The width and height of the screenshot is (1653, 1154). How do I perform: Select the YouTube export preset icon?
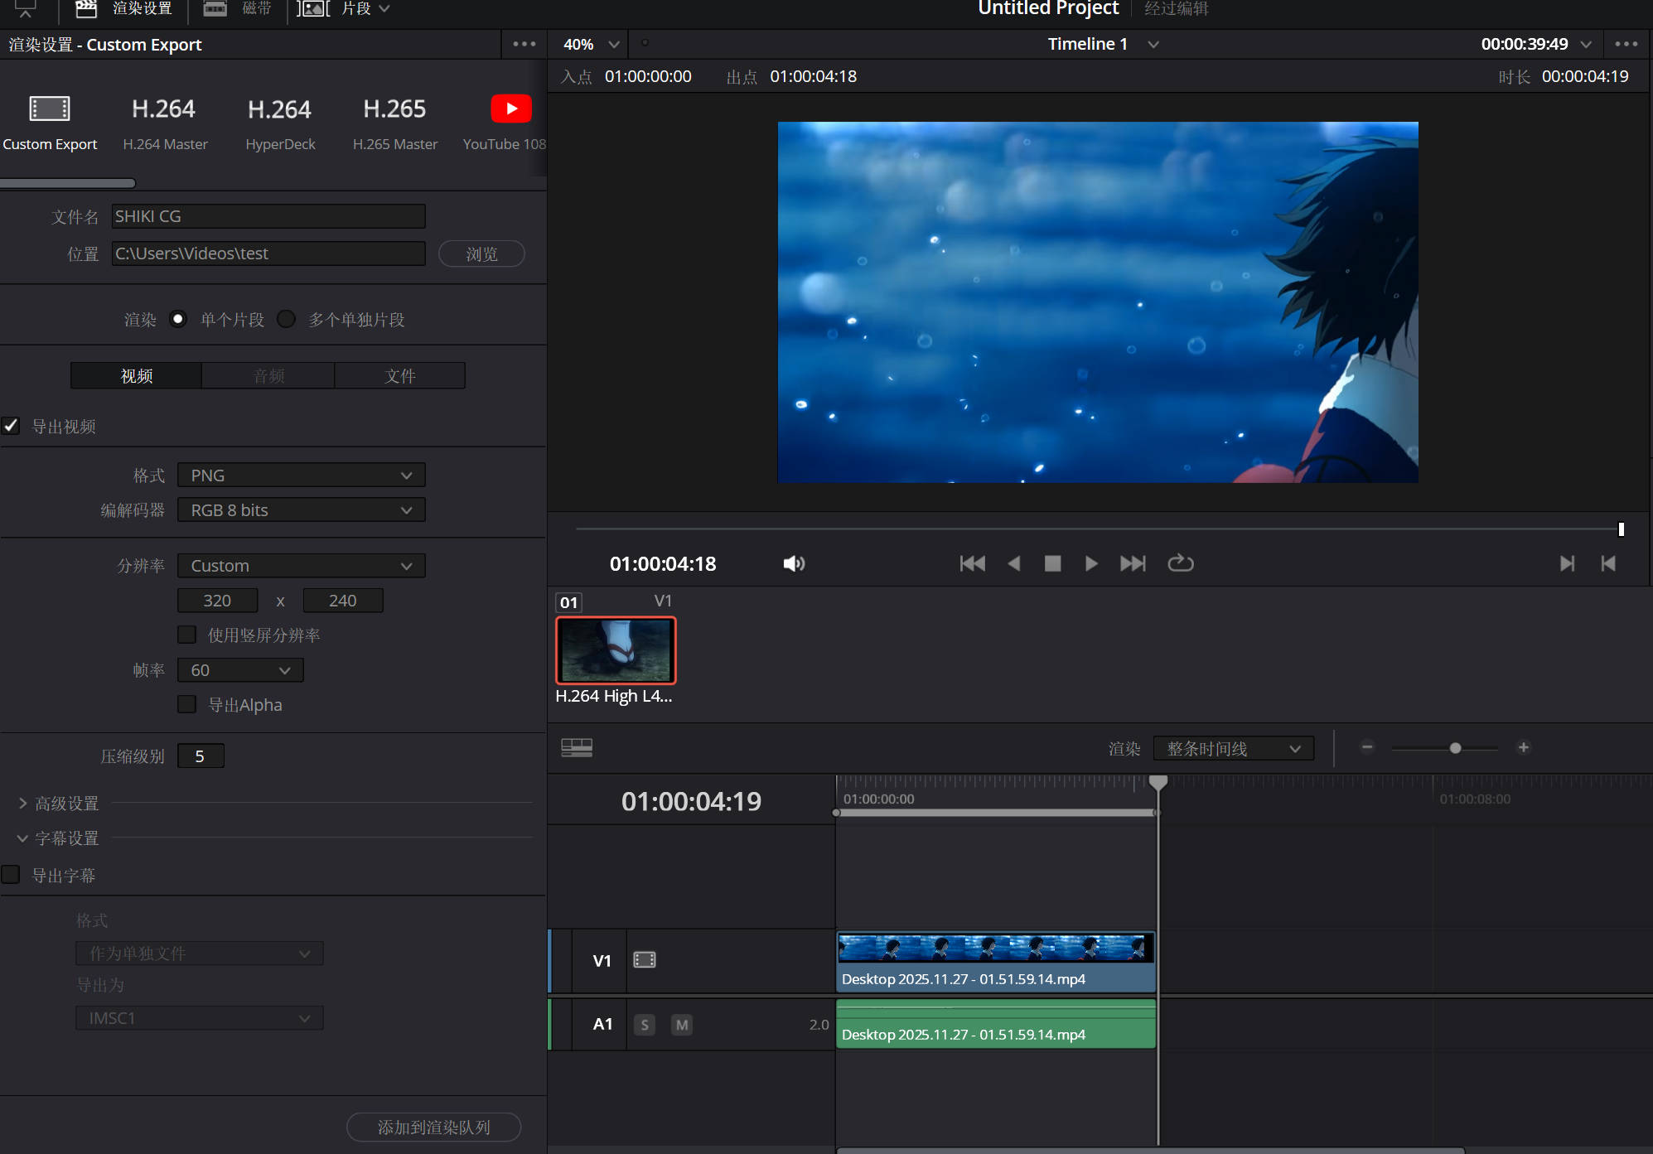(x=510, y=109)
